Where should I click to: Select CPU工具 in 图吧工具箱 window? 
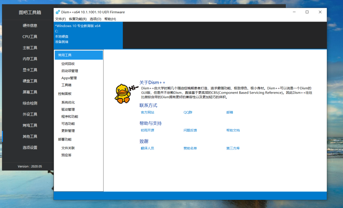click(x=30, y=37)
